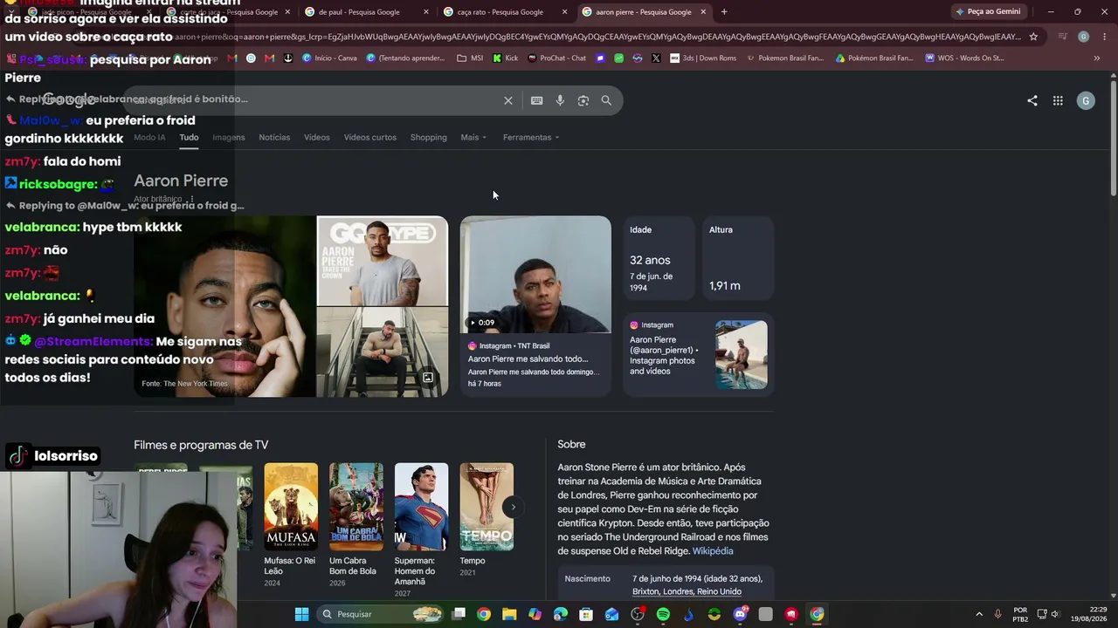Viewport: 1118px width, 628px height.
Task: Open the Superman: Homem do Amanhã poster
Action: point(421,507)
